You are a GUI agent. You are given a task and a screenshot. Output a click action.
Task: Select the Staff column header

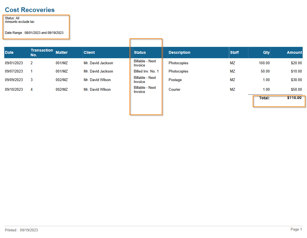point(235,52)
